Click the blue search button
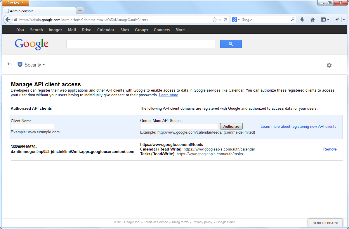Viewport: 349px width, 229px height. click(x=231, y=44)
